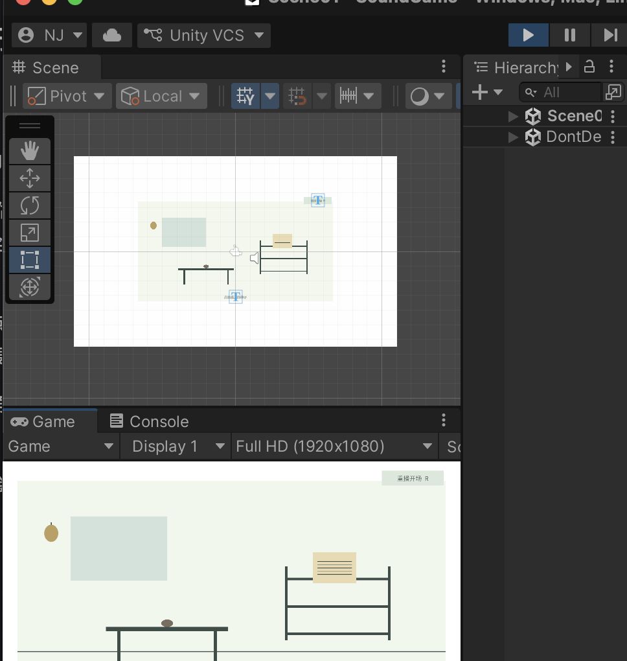Switch to the Console tab
The height and width of the screenshot is (661, 627).
[150, 422]
